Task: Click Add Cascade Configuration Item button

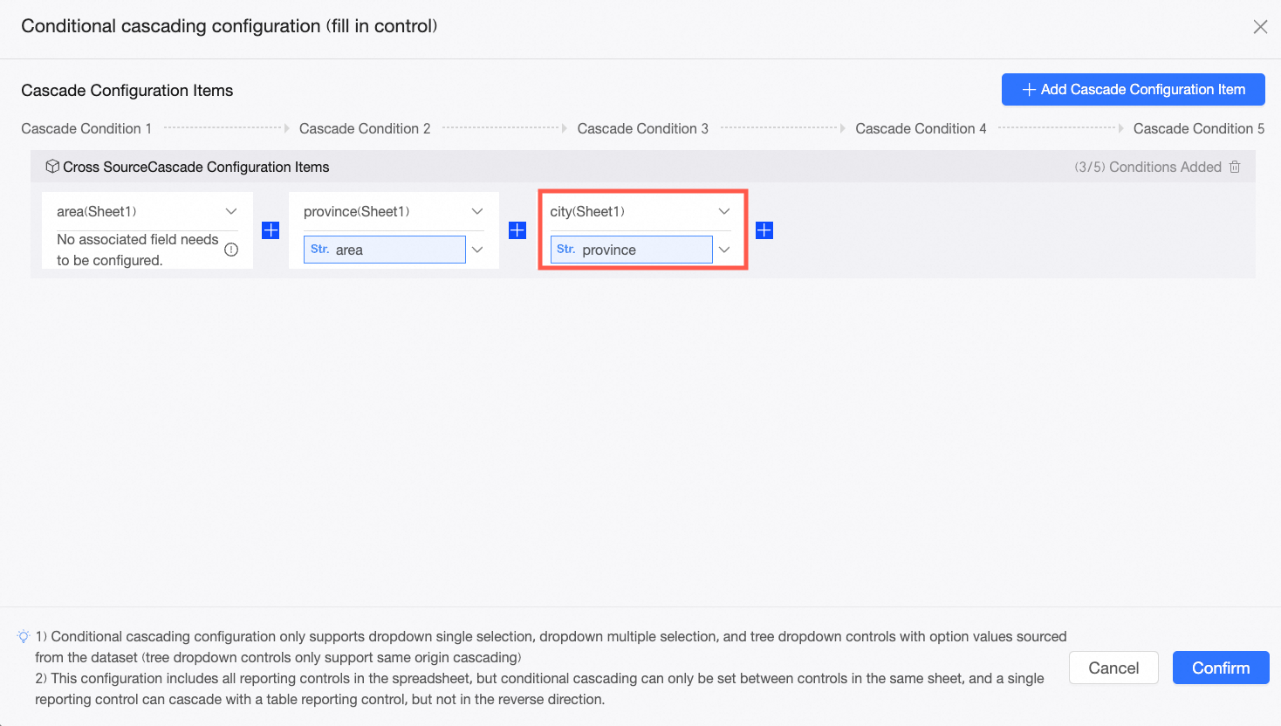Action: click(x=1133, y=89)
